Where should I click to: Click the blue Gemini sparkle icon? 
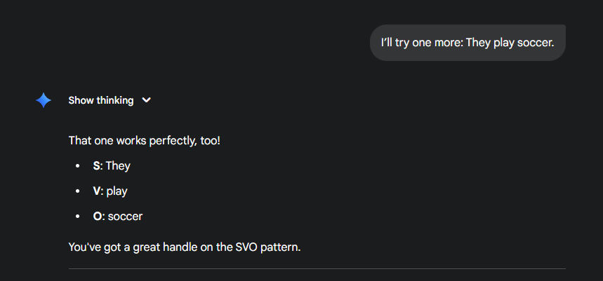pos(44,100)
